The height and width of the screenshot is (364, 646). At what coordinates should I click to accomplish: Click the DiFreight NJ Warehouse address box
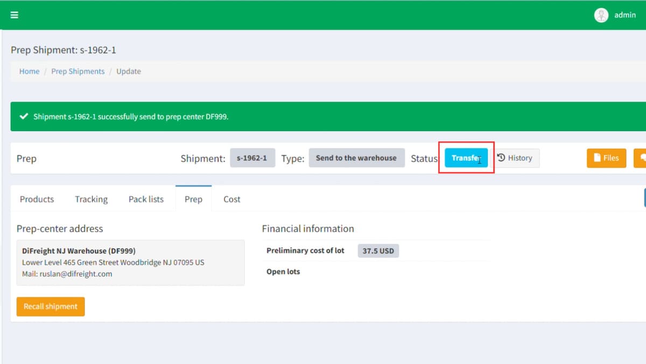coord(130,262)
